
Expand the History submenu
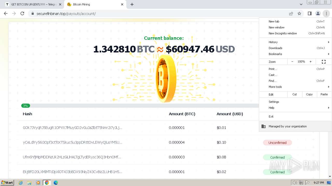click(x=295, y=42)
